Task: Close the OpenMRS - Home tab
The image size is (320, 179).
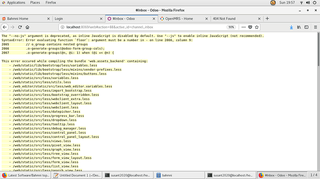Action: [206, 19]
